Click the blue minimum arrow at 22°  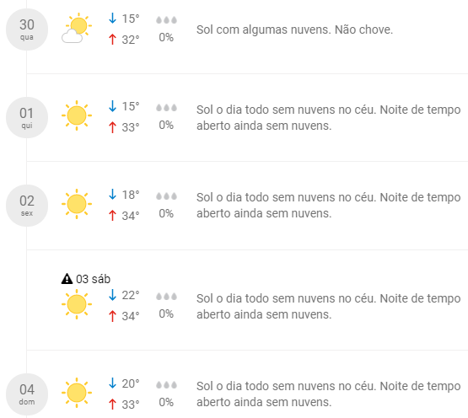(112, 295)
